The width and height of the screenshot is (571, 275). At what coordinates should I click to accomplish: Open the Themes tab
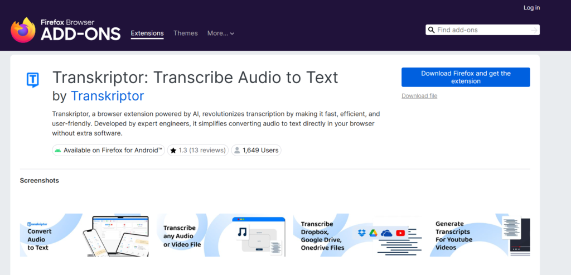tap(185, 33)
